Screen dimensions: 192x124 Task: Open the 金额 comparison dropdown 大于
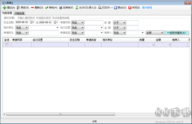click(119, 28)
